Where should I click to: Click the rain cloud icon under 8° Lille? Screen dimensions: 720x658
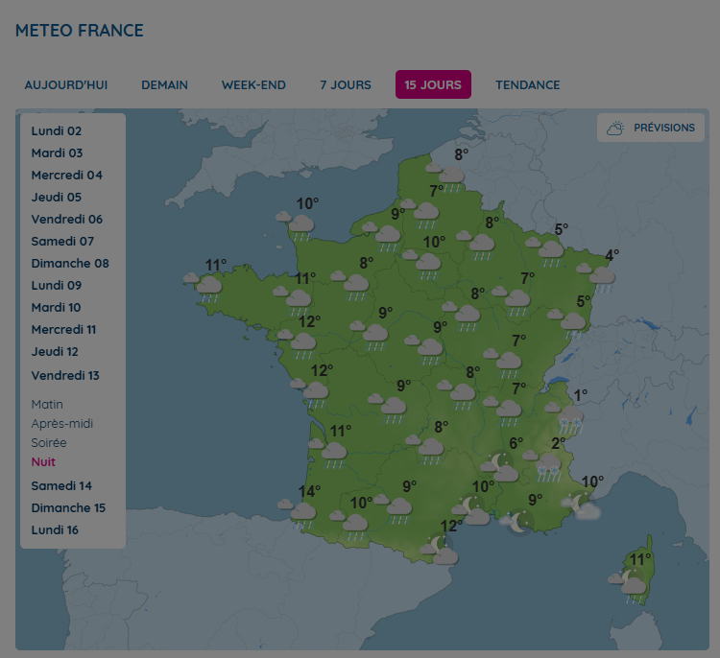pyautogui.click(x=444, y=176)
